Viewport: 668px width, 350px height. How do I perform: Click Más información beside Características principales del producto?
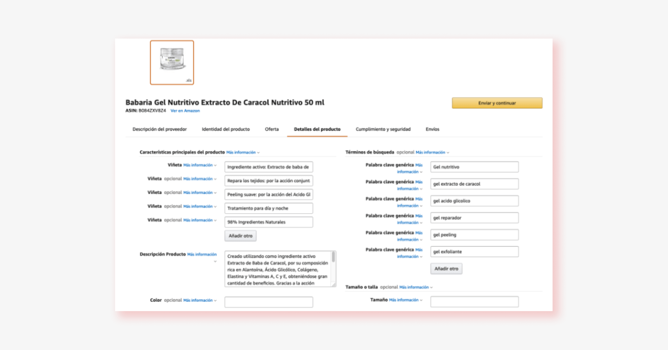[241, 152]
